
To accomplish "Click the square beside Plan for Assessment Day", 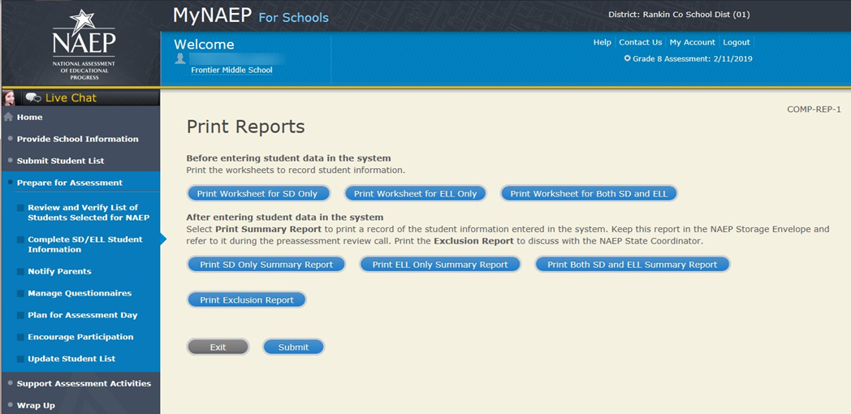I will tap(20, 315).
